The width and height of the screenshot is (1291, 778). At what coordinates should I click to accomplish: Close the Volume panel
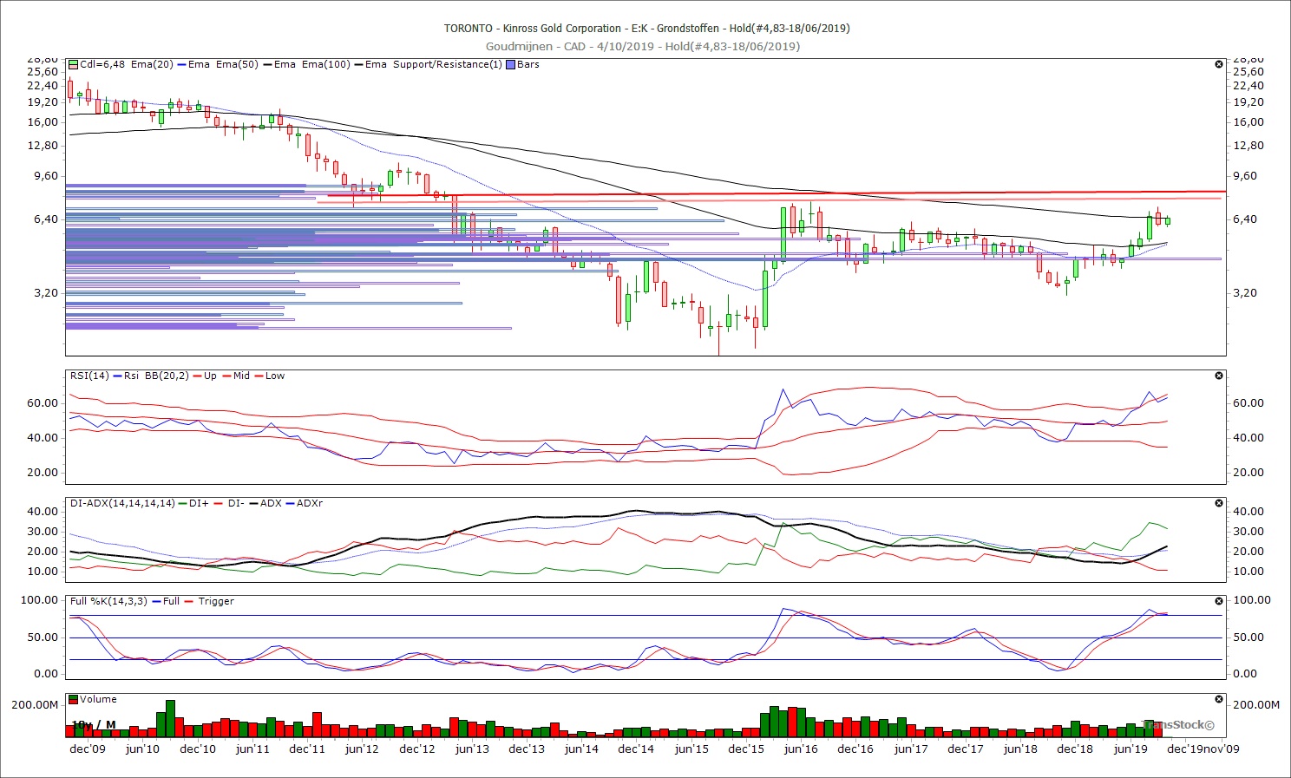pos(1219,699)
